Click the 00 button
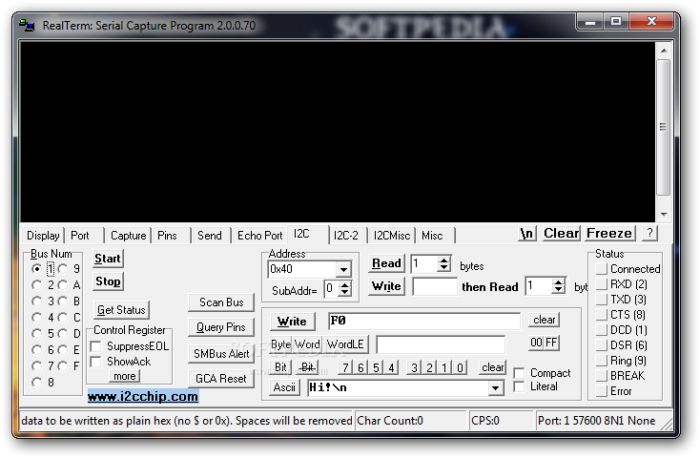 536,343
